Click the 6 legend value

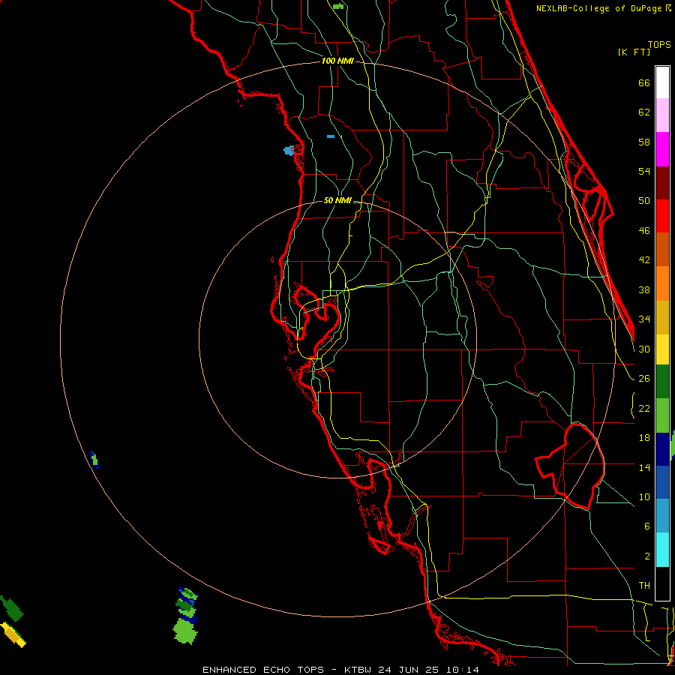tap(646, 526)
